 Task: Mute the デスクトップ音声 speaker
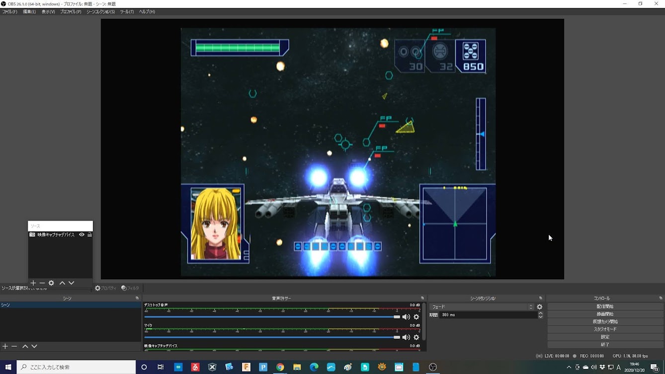406,317
